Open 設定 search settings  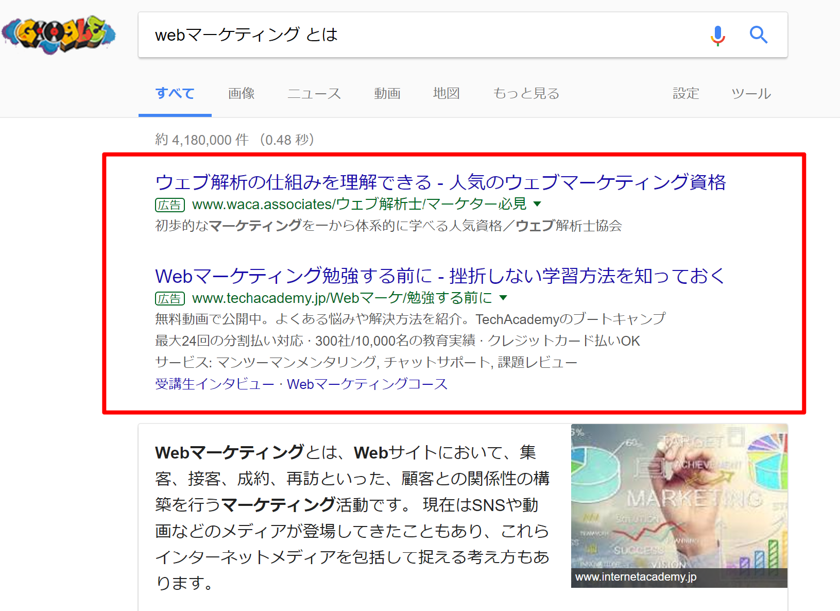pos(686,93)
